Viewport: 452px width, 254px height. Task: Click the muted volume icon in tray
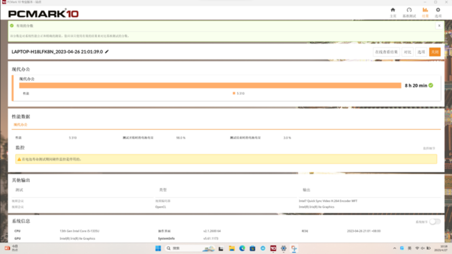423,248
